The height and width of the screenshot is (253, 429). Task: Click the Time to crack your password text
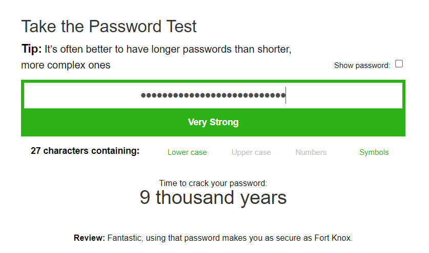[213, 183]
